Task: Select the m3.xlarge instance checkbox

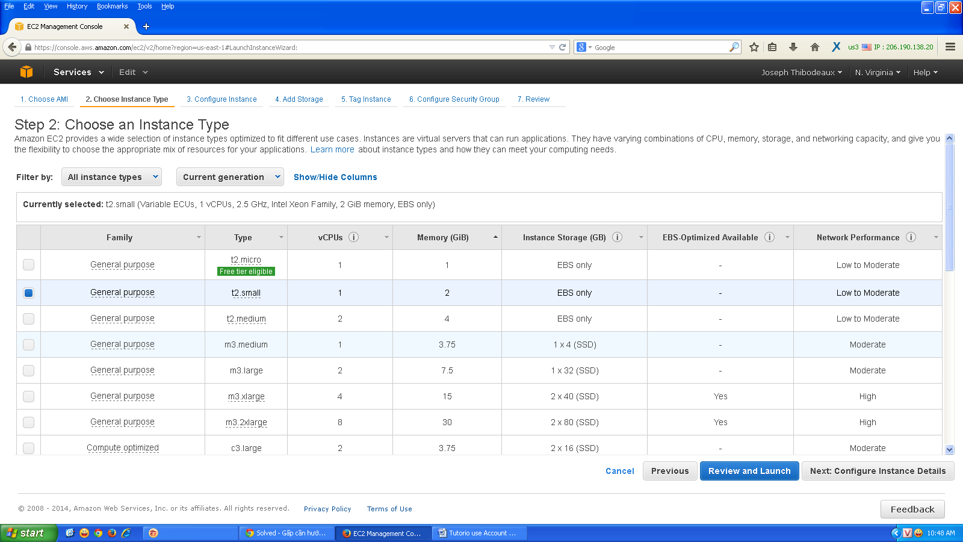Action: point(28,396)
